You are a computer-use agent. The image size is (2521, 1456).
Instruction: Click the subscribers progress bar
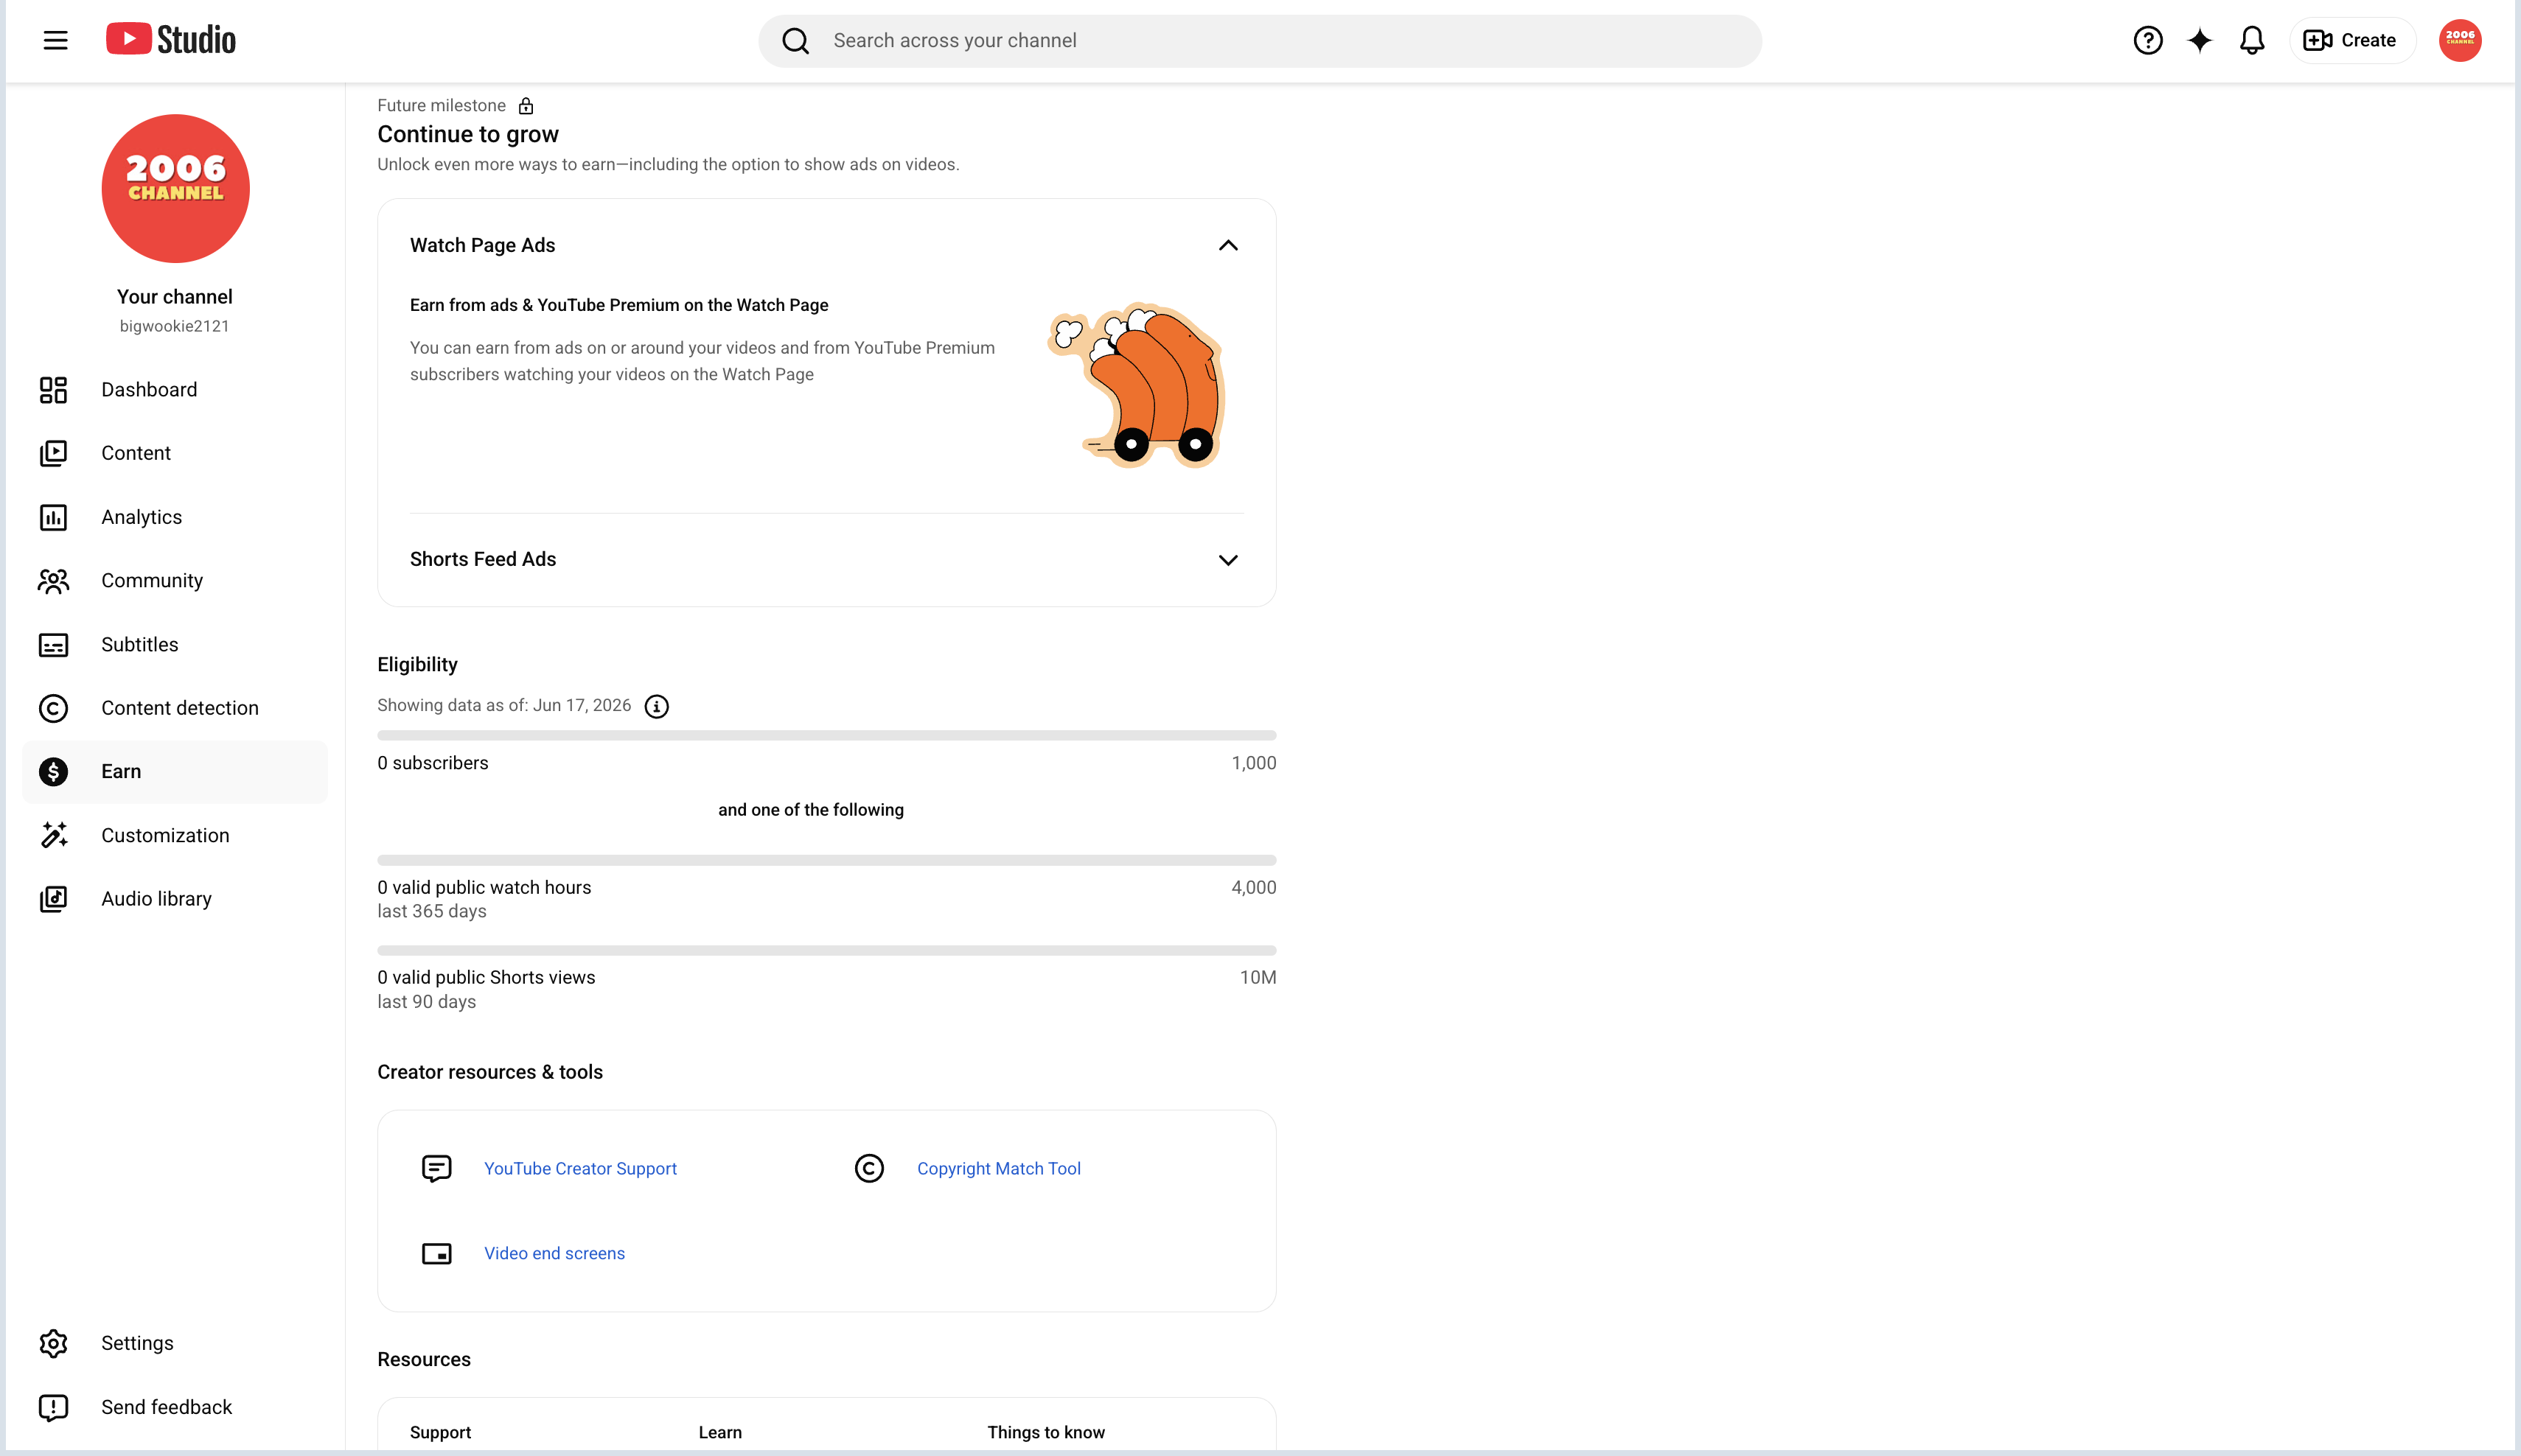[x=826, y=736]
